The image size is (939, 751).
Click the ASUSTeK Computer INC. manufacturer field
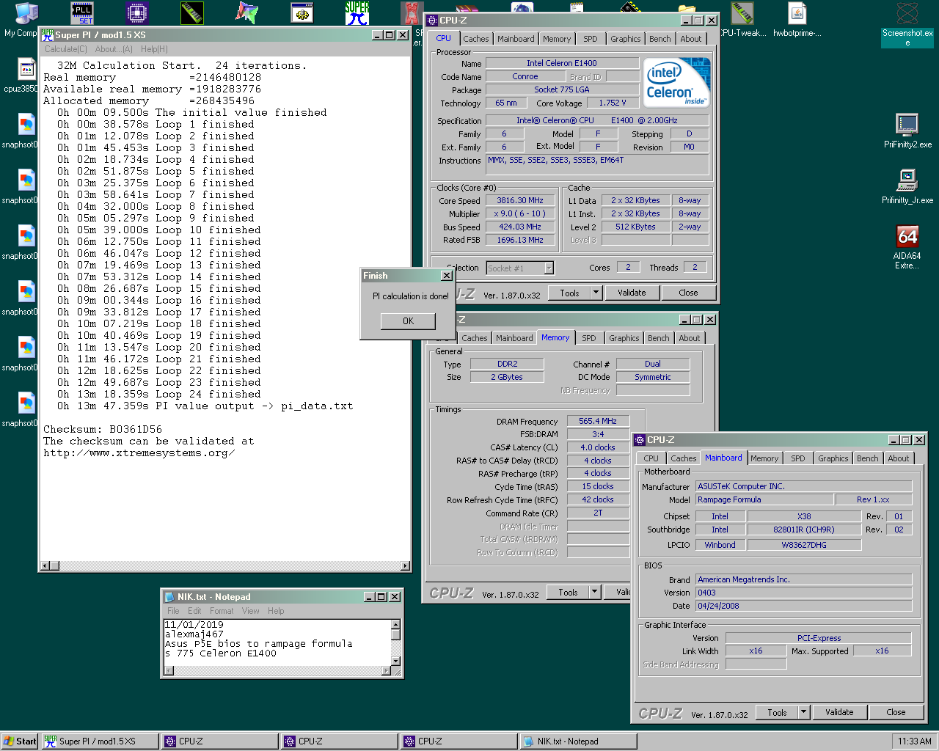click(x=803, y=486)
